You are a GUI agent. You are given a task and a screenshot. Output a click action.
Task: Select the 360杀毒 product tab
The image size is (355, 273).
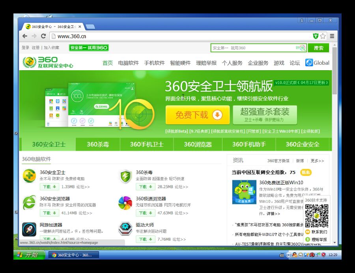pyautogui.click(x=98, y=144)
